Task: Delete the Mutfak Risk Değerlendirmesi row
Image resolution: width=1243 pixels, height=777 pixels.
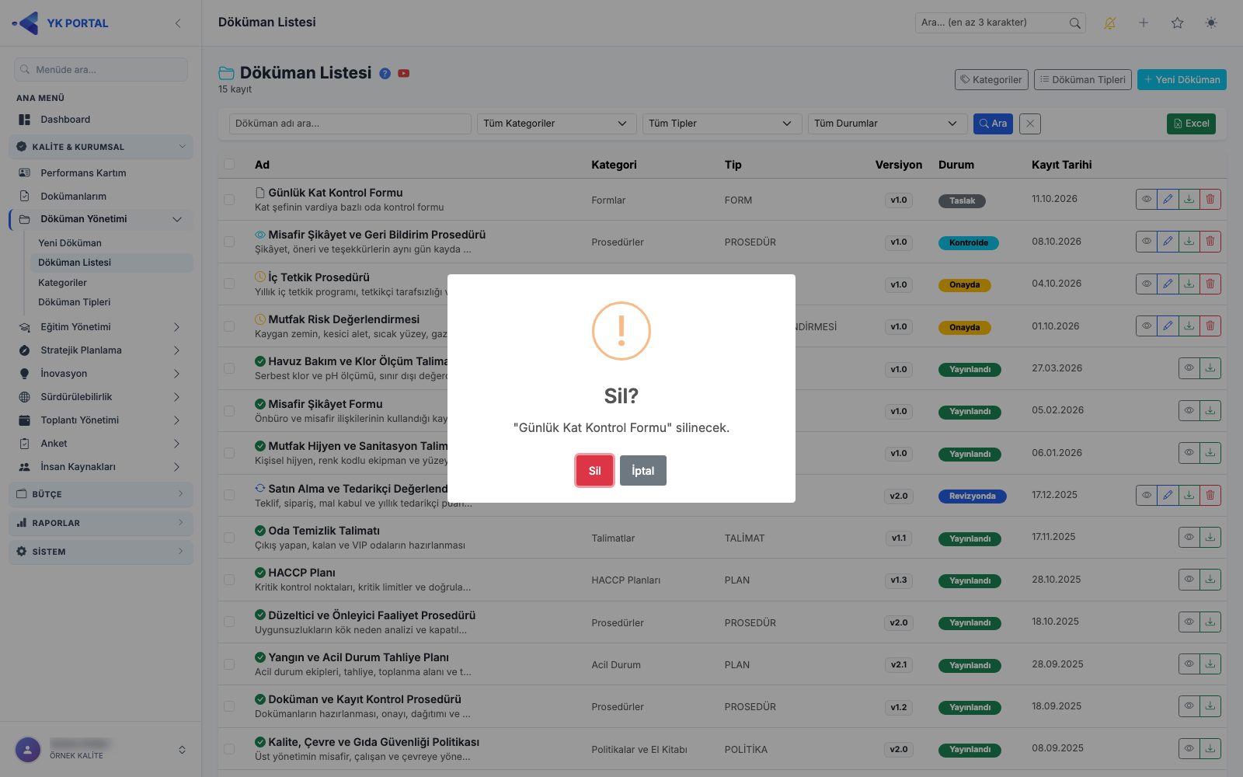Action: pyautogui.click(x=1210, y=326)
